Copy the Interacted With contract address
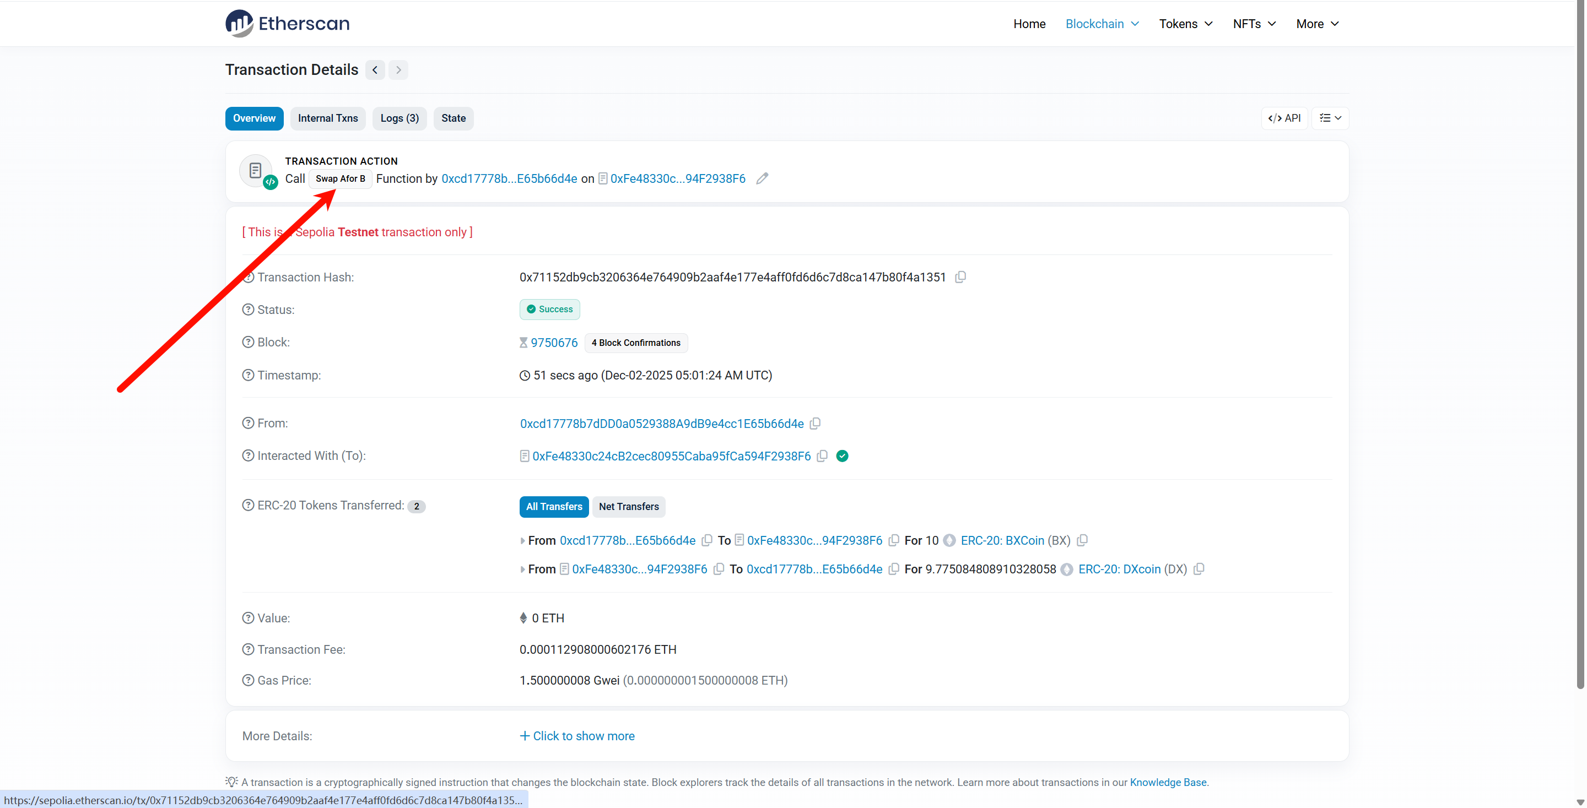1587x808 pixels. click(x=822, y=457)
